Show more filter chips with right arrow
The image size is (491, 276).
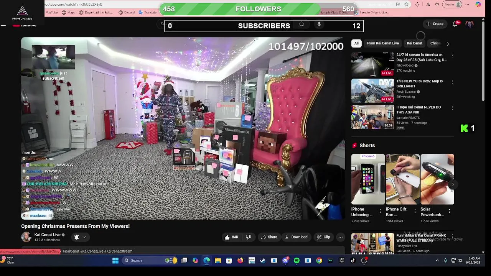tap(448, 43)
